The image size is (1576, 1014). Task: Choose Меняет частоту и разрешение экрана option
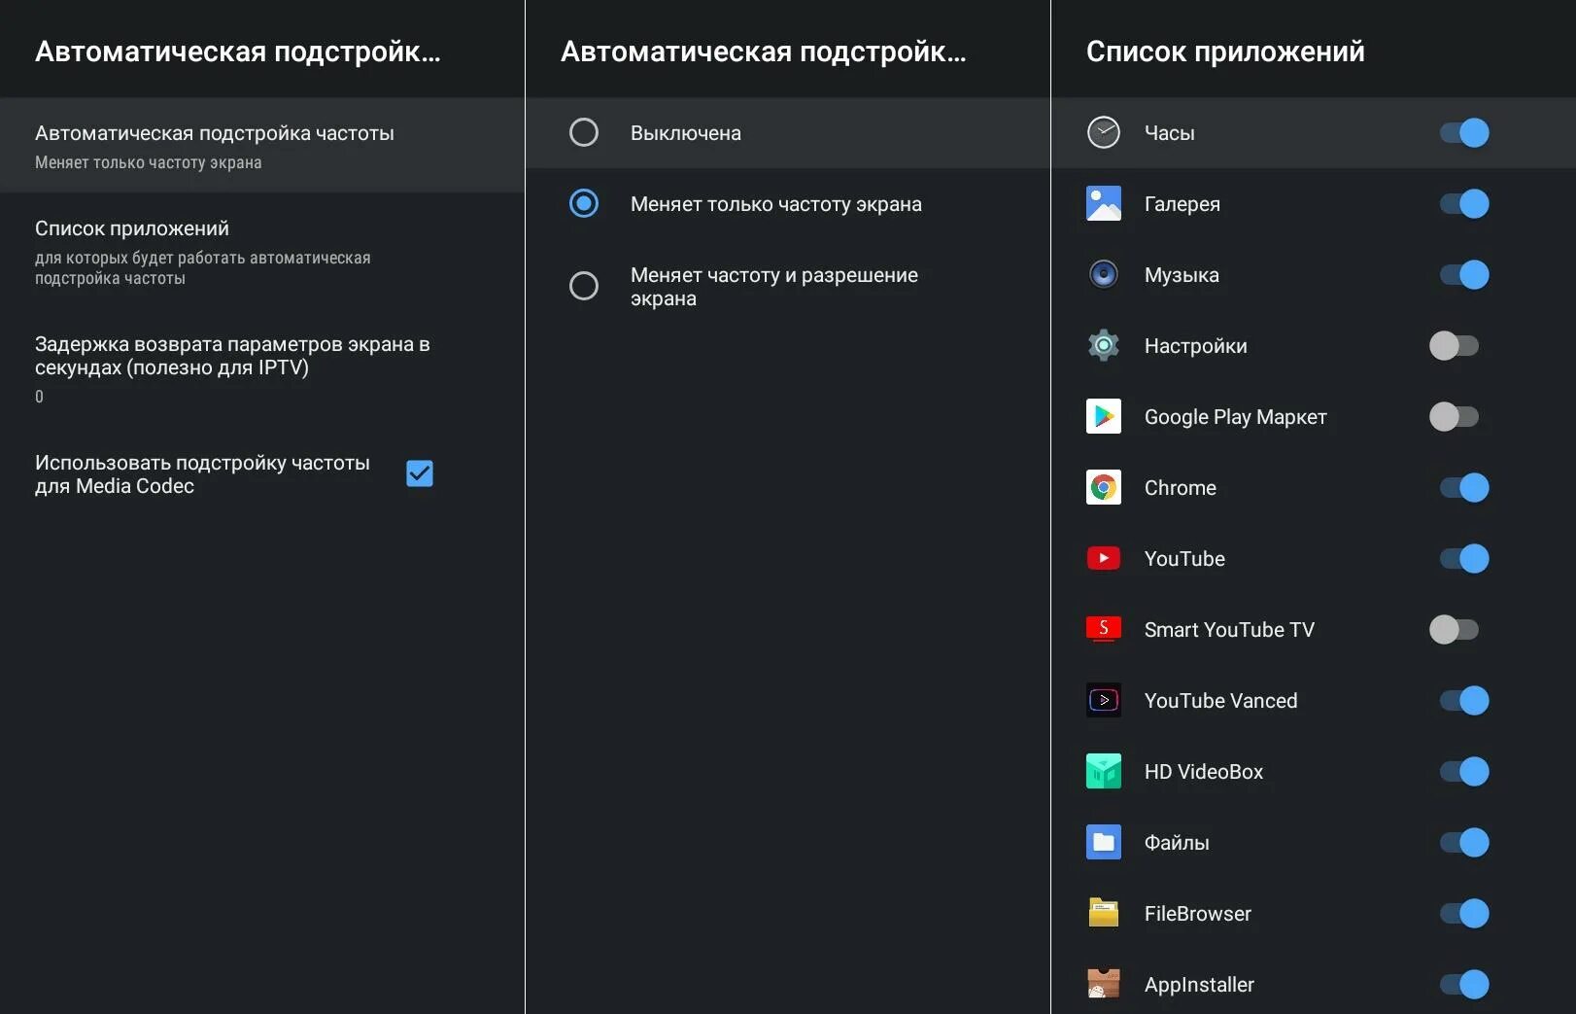584,286
